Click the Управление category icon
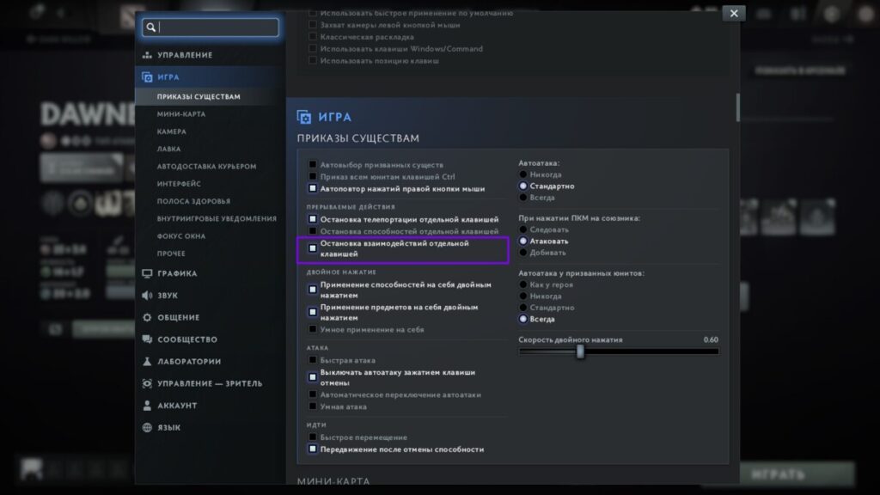This screenshot has height=495, width=880. coord(147,55)
